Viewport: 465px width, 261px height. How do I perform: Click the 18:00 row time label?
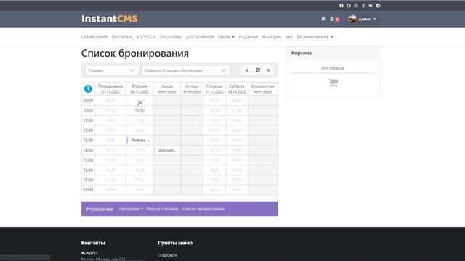tap(88, 190)
